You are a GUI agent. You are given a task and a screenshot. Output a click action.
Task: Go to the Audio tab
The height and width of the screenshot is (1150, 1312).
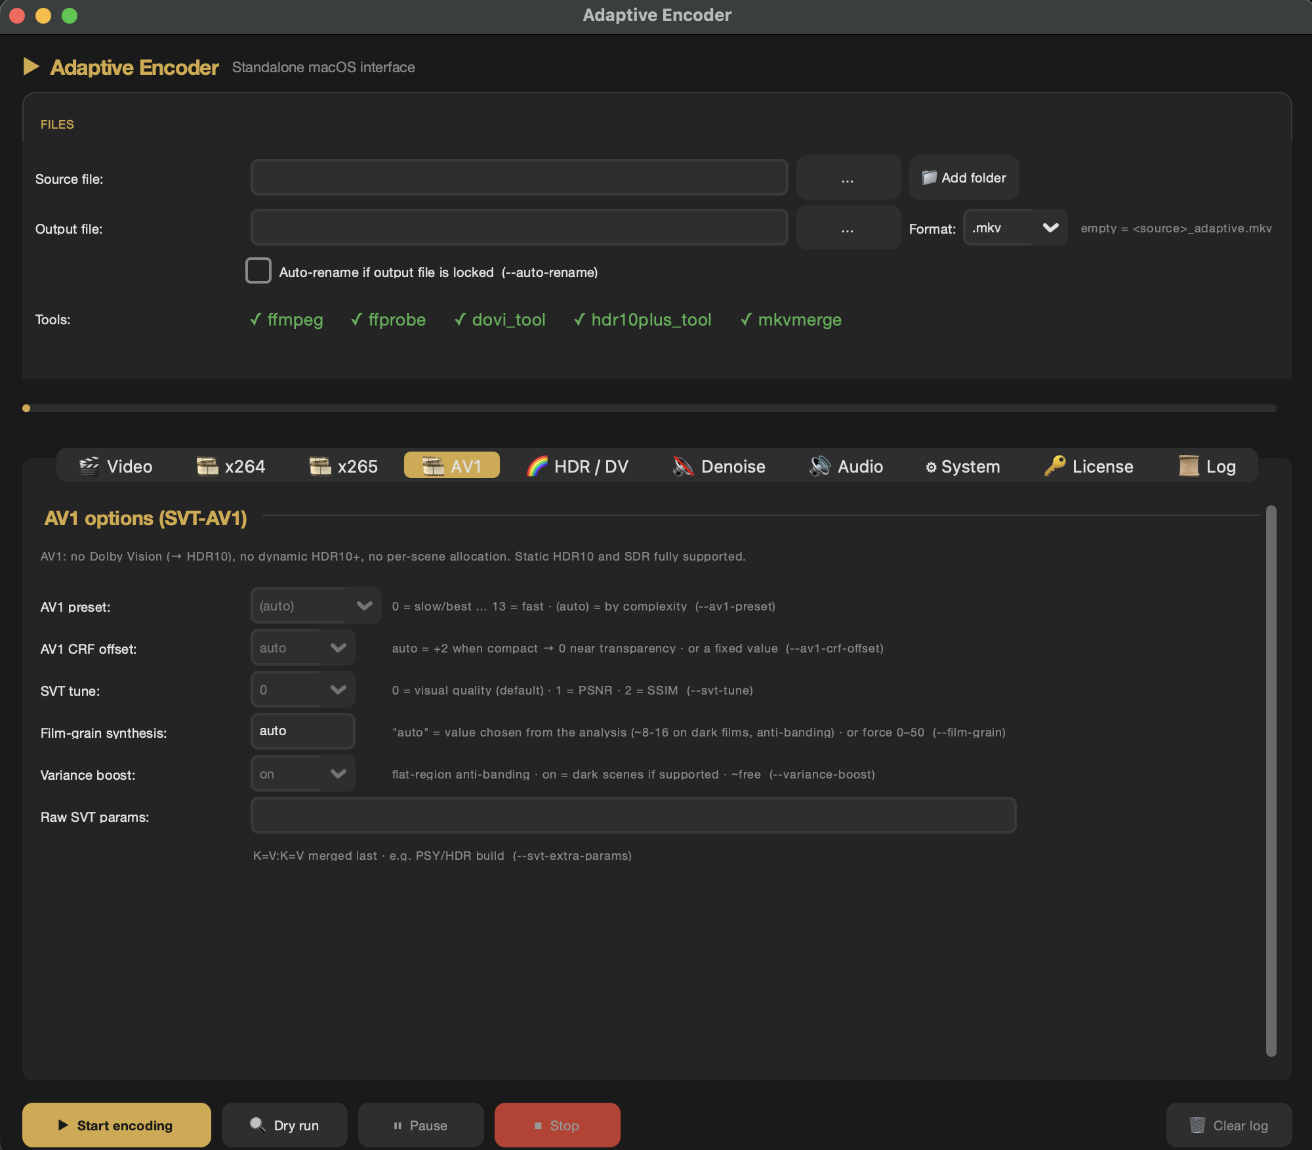846,466
